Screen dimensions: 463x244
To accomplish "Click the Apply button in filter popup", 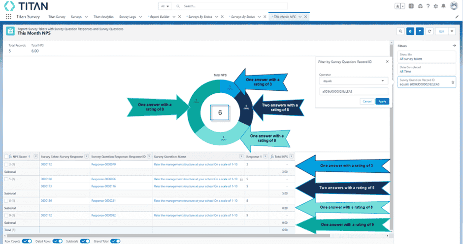I will coord(382,101).
